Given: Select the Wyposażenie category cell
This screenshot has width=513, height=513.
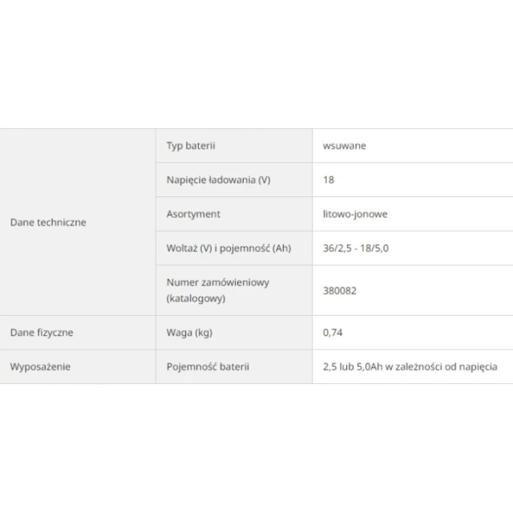Looking at the screenshot, I should 78,367.
